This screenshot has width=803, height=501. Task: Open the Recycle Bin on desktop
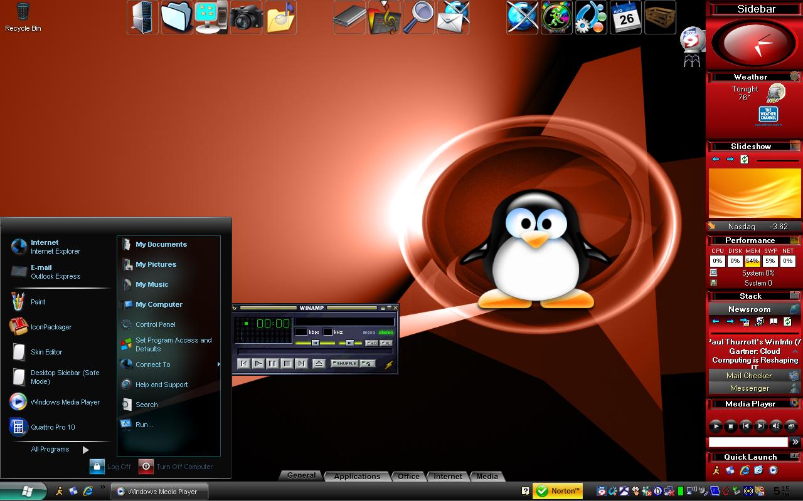coord(23,17)
